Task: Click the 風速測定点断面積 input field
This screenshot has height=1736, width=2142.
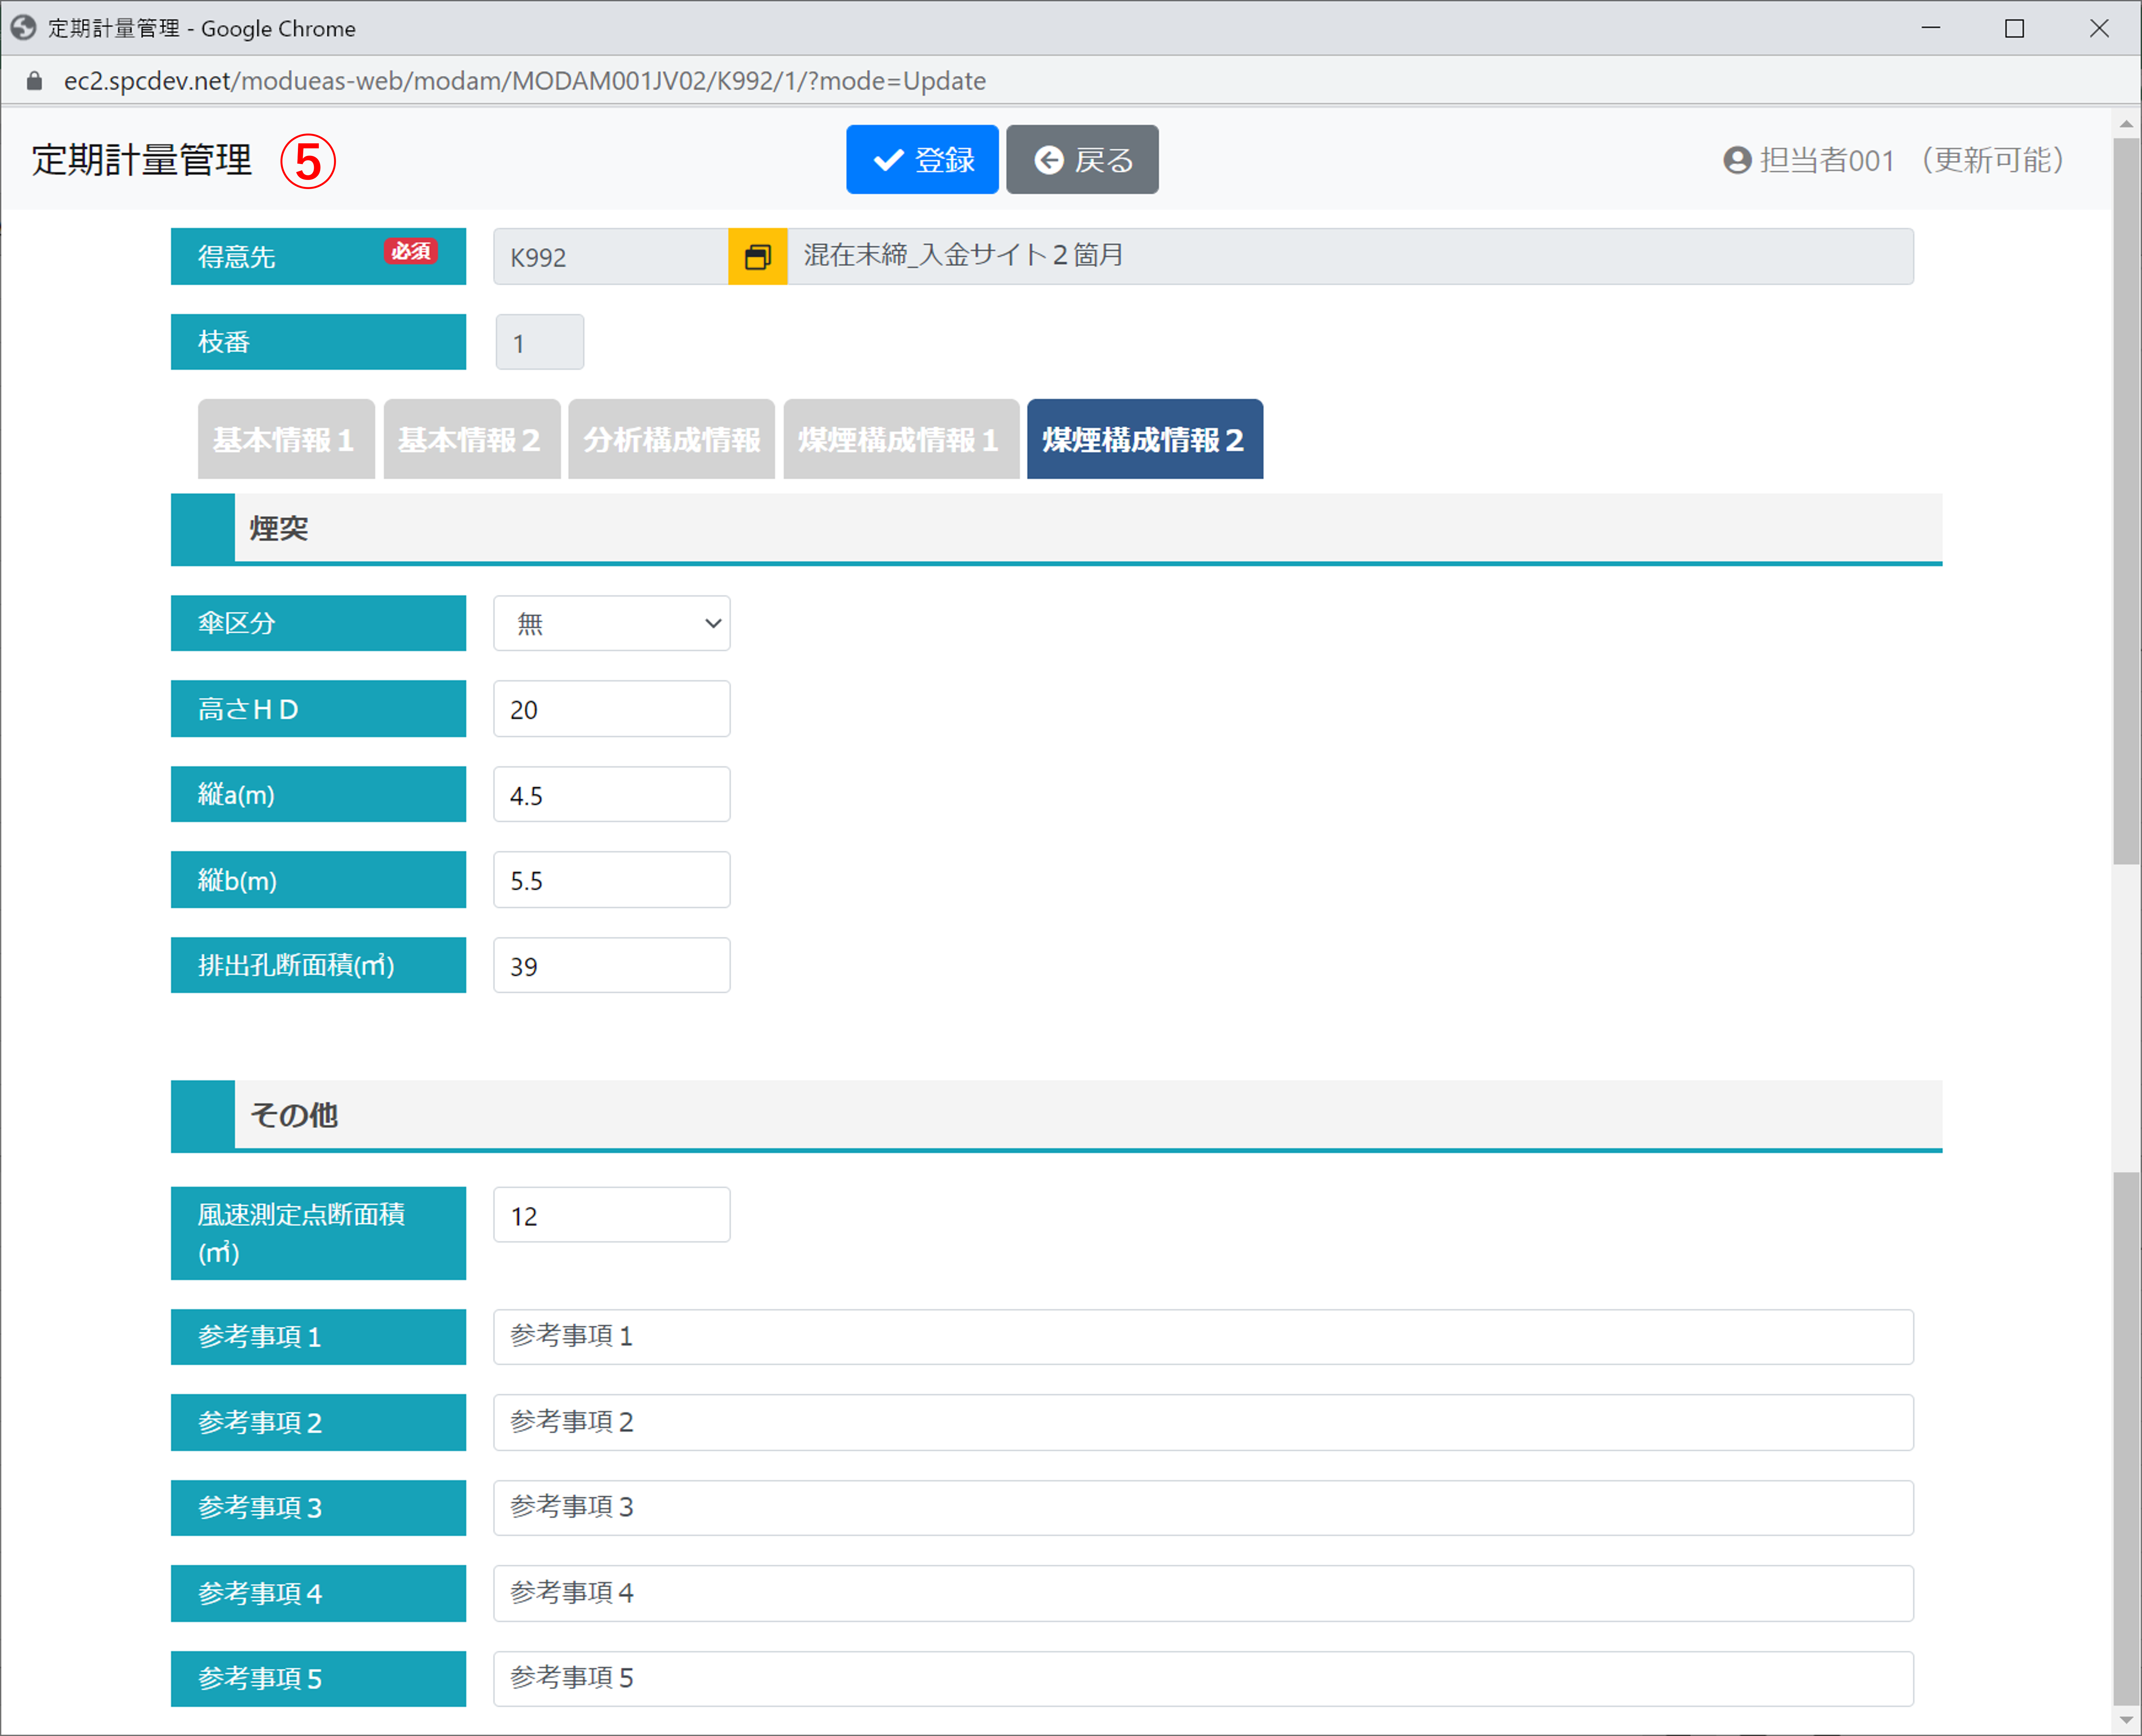Action: tap(612, 1215)
